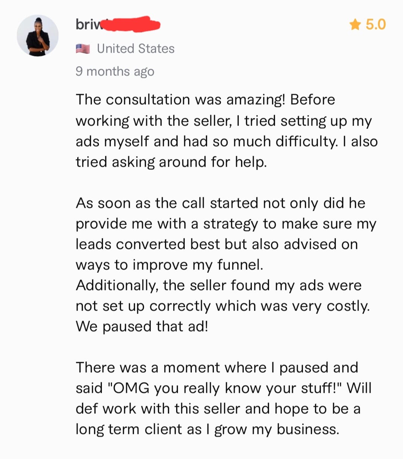Screen dimensions: 403x459
Task: Click the gold star rating icon
Action: (x=355, y=25)
